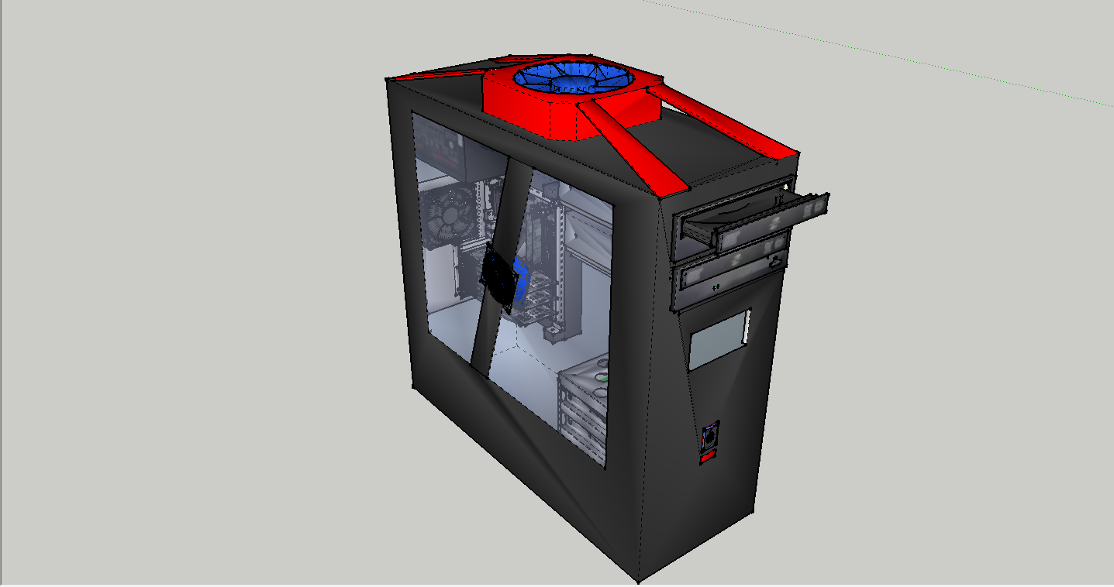Click the small port panel on the front

pos(709,437)
